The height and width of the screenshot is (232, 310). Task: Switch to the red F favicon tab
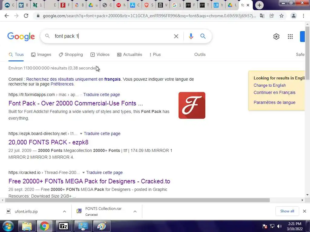63,5
